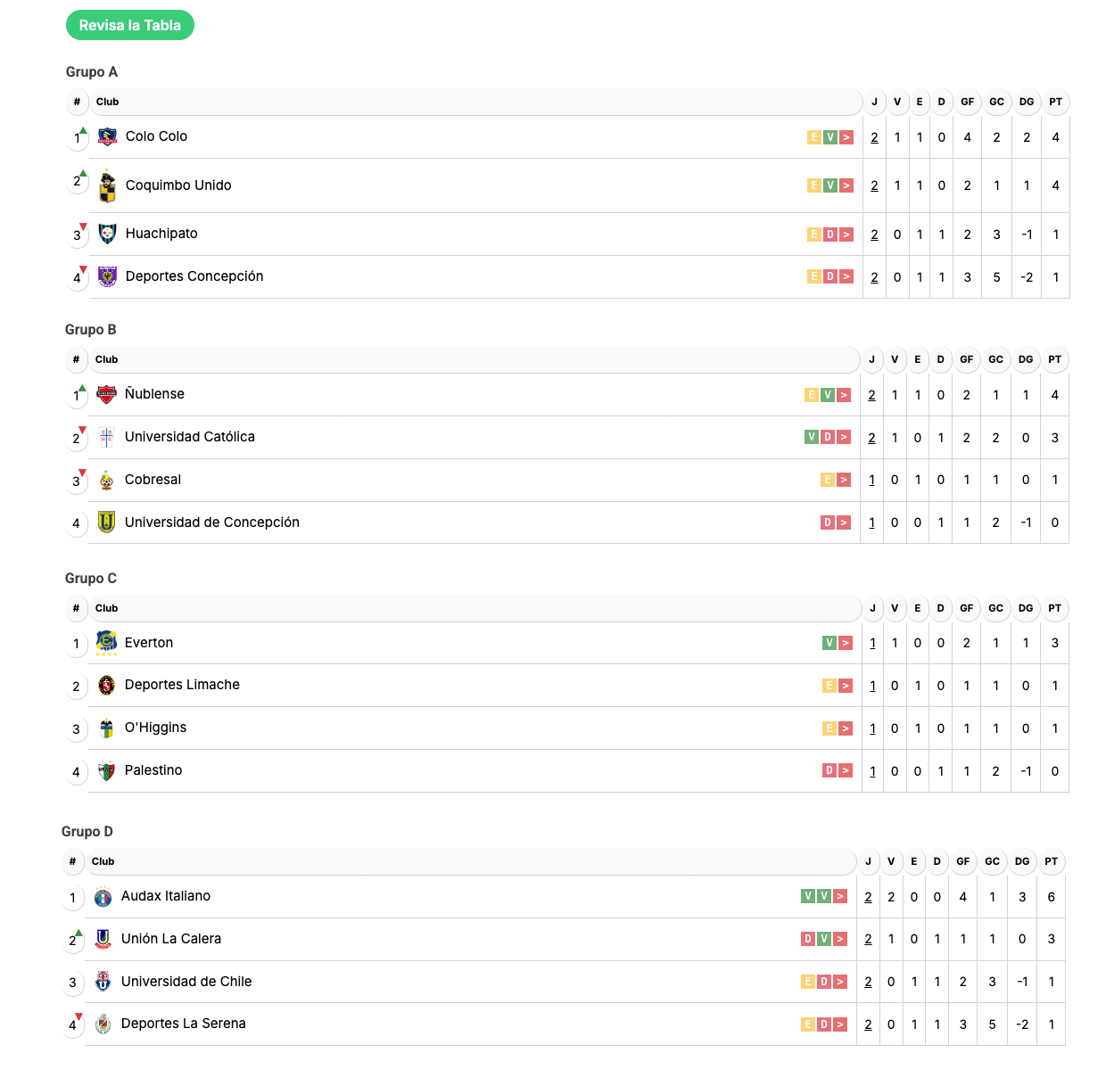Click the PT column header in Grupo A
The image size is (1114, 1086).
(x=1056, y=102)
